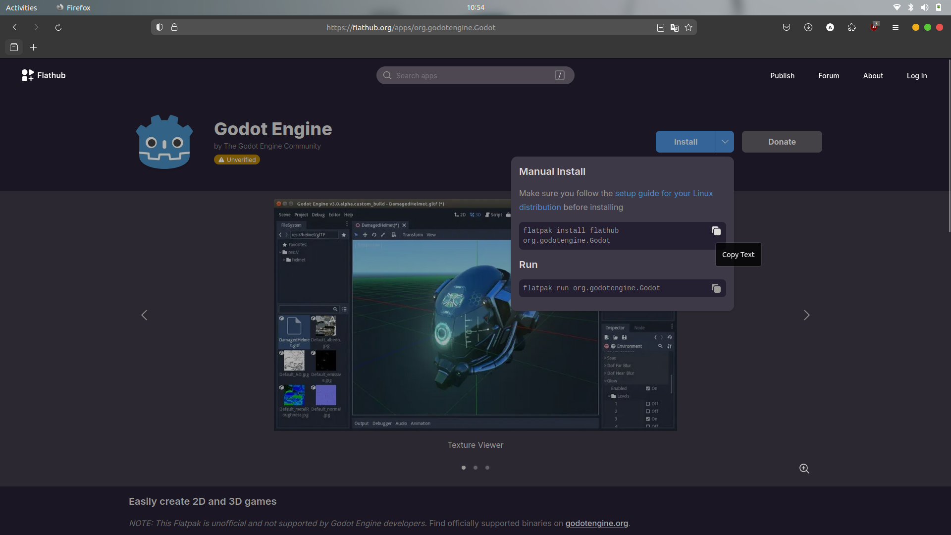Copy the flatpak install command text
The height and width of the screenshot is (535, 951).
tap(716, 231)
